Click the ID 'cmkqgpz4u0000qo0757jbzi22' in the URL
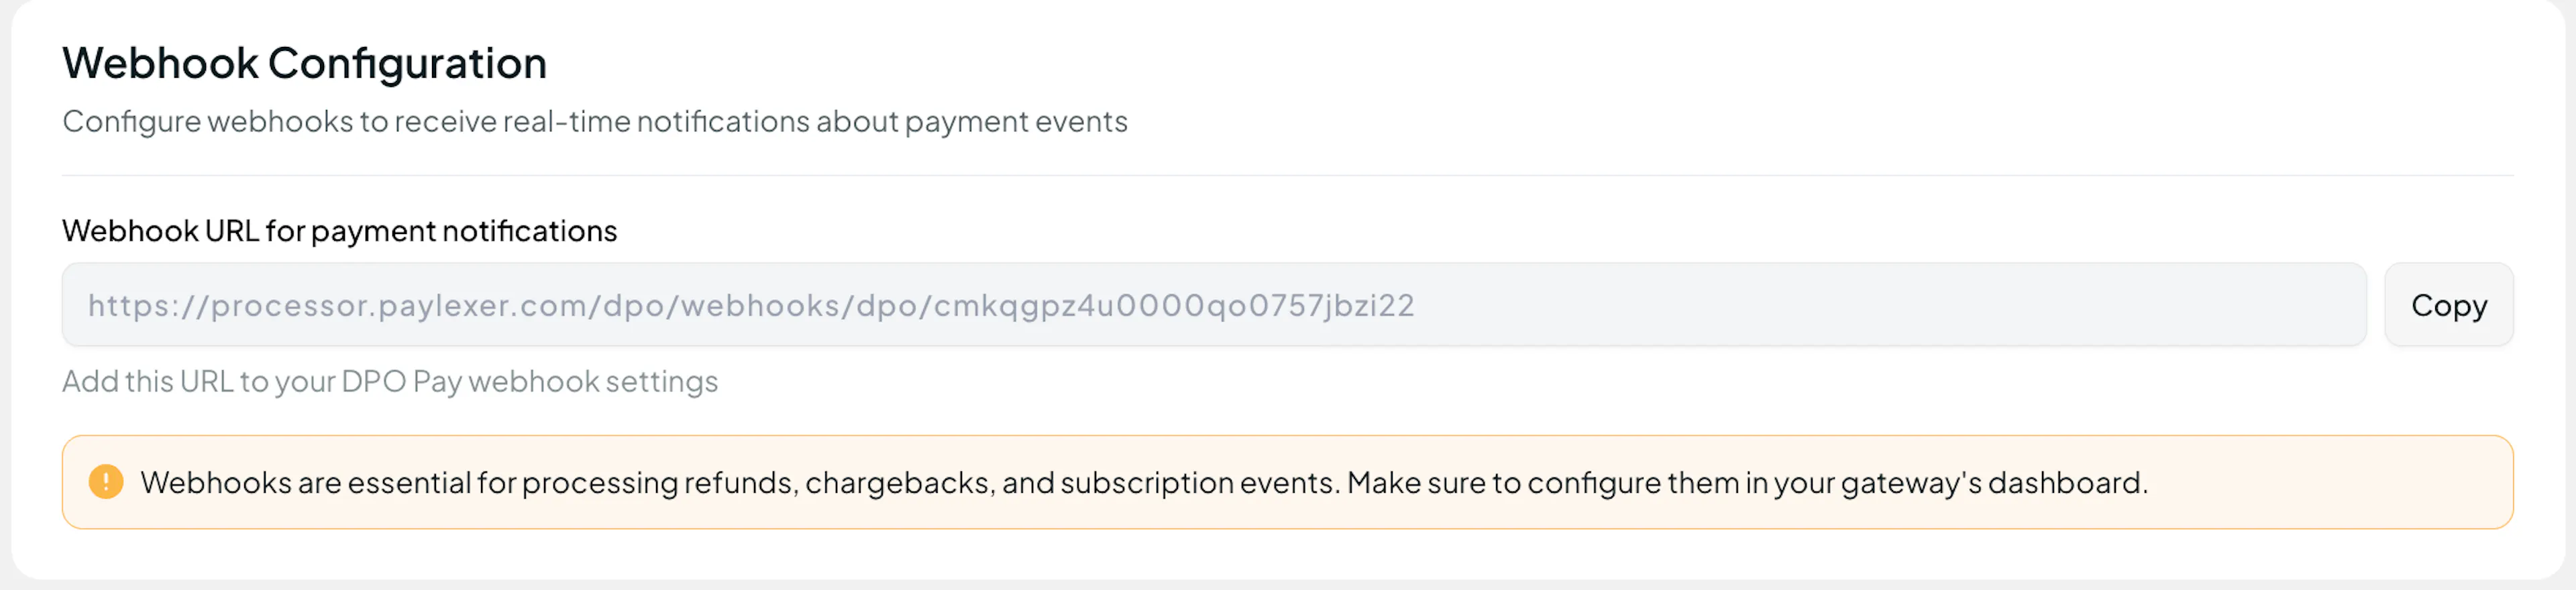This screenshot has height=590, width=2576. 1173,305
